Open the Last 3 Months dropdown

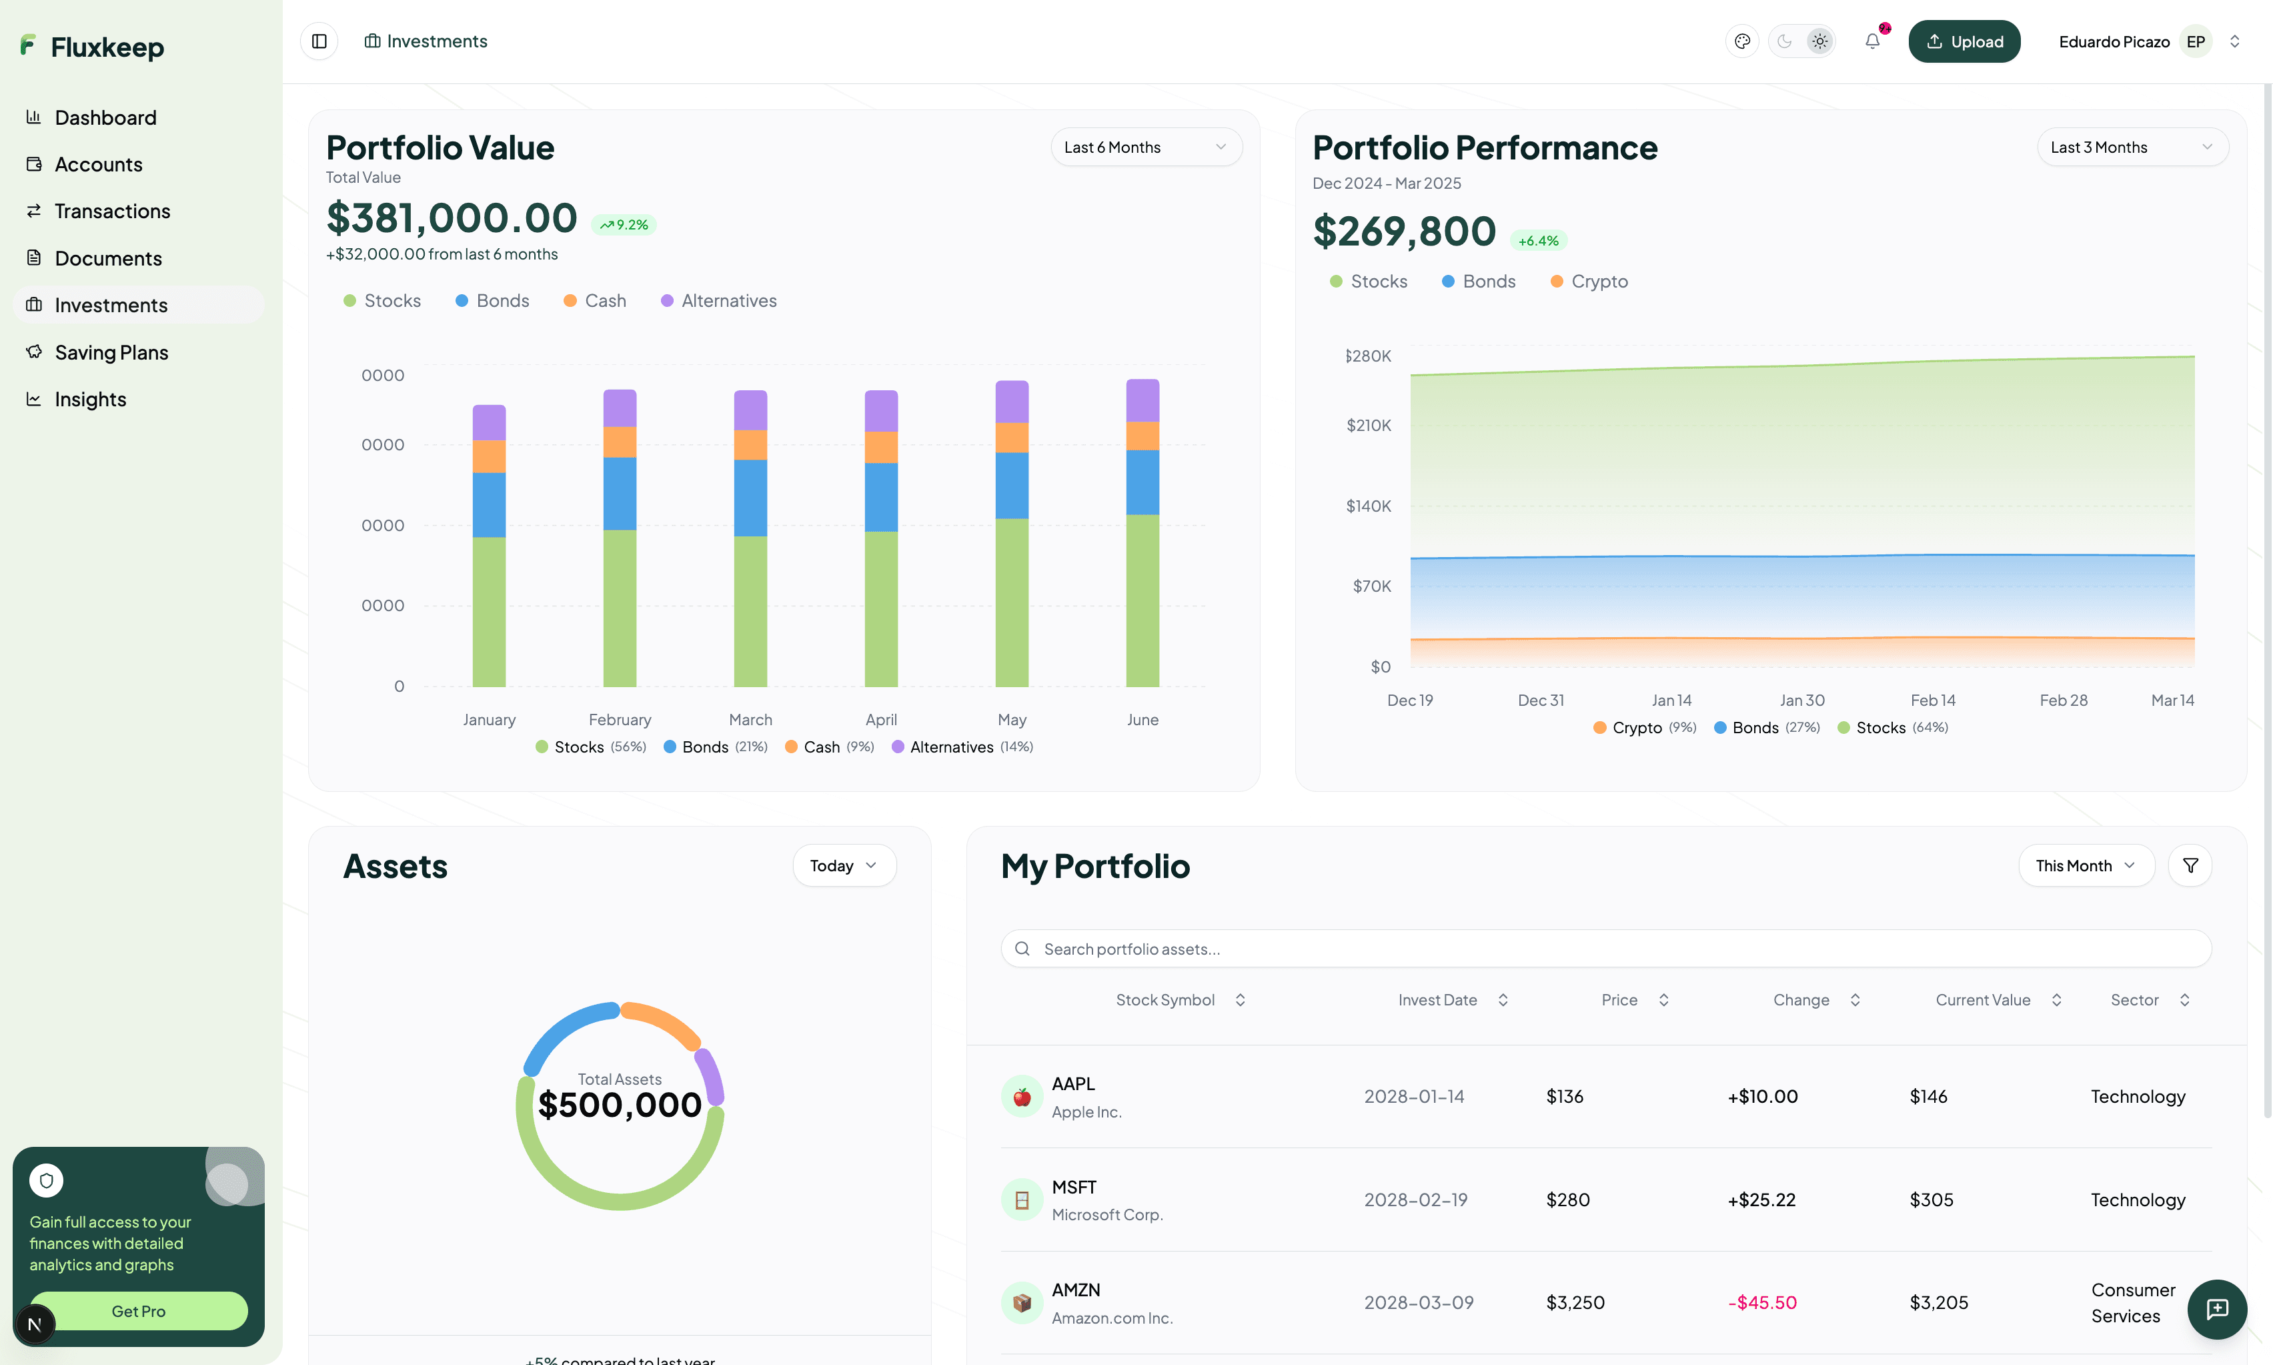pos(2132,147)
